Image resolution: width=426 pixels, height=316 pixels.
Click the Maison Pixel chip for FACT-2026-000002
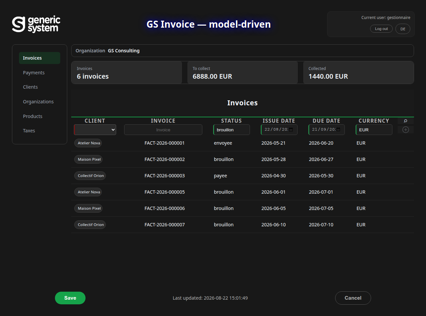pyautogui.click(x=88, y=159)
